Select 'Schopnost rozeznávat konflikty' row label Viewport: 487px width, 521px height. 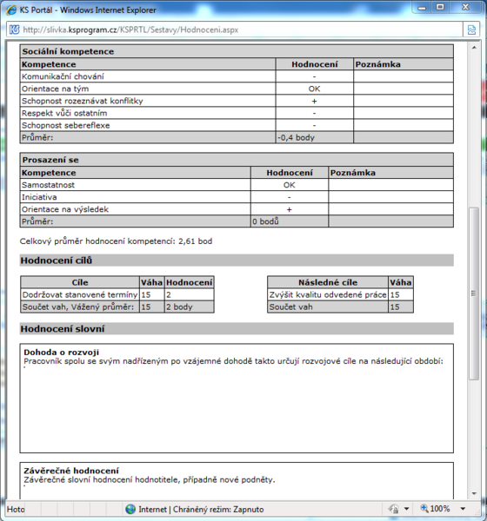click(83, 101)
